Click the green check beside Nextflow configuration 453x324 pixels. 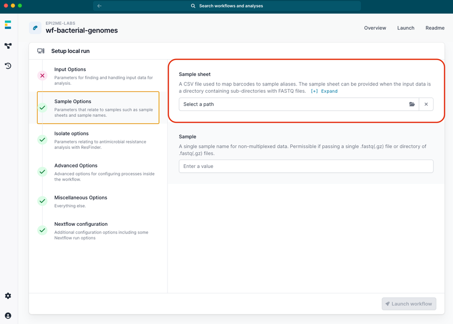43,230
